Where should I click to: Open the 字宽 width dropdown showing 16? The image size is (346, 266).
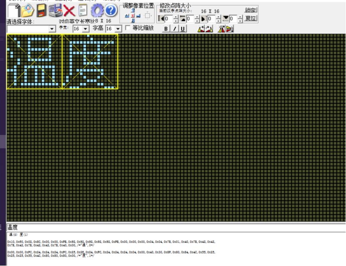coord(86,29)
